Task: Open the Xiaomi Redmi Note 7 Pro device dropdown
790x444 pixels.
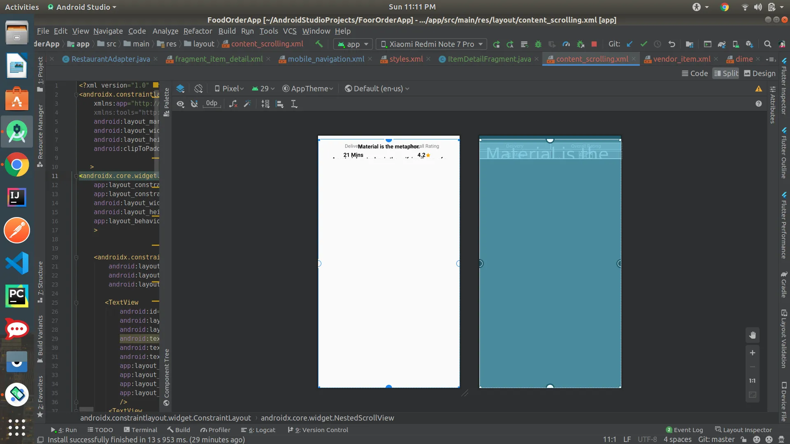Action: 432,44
